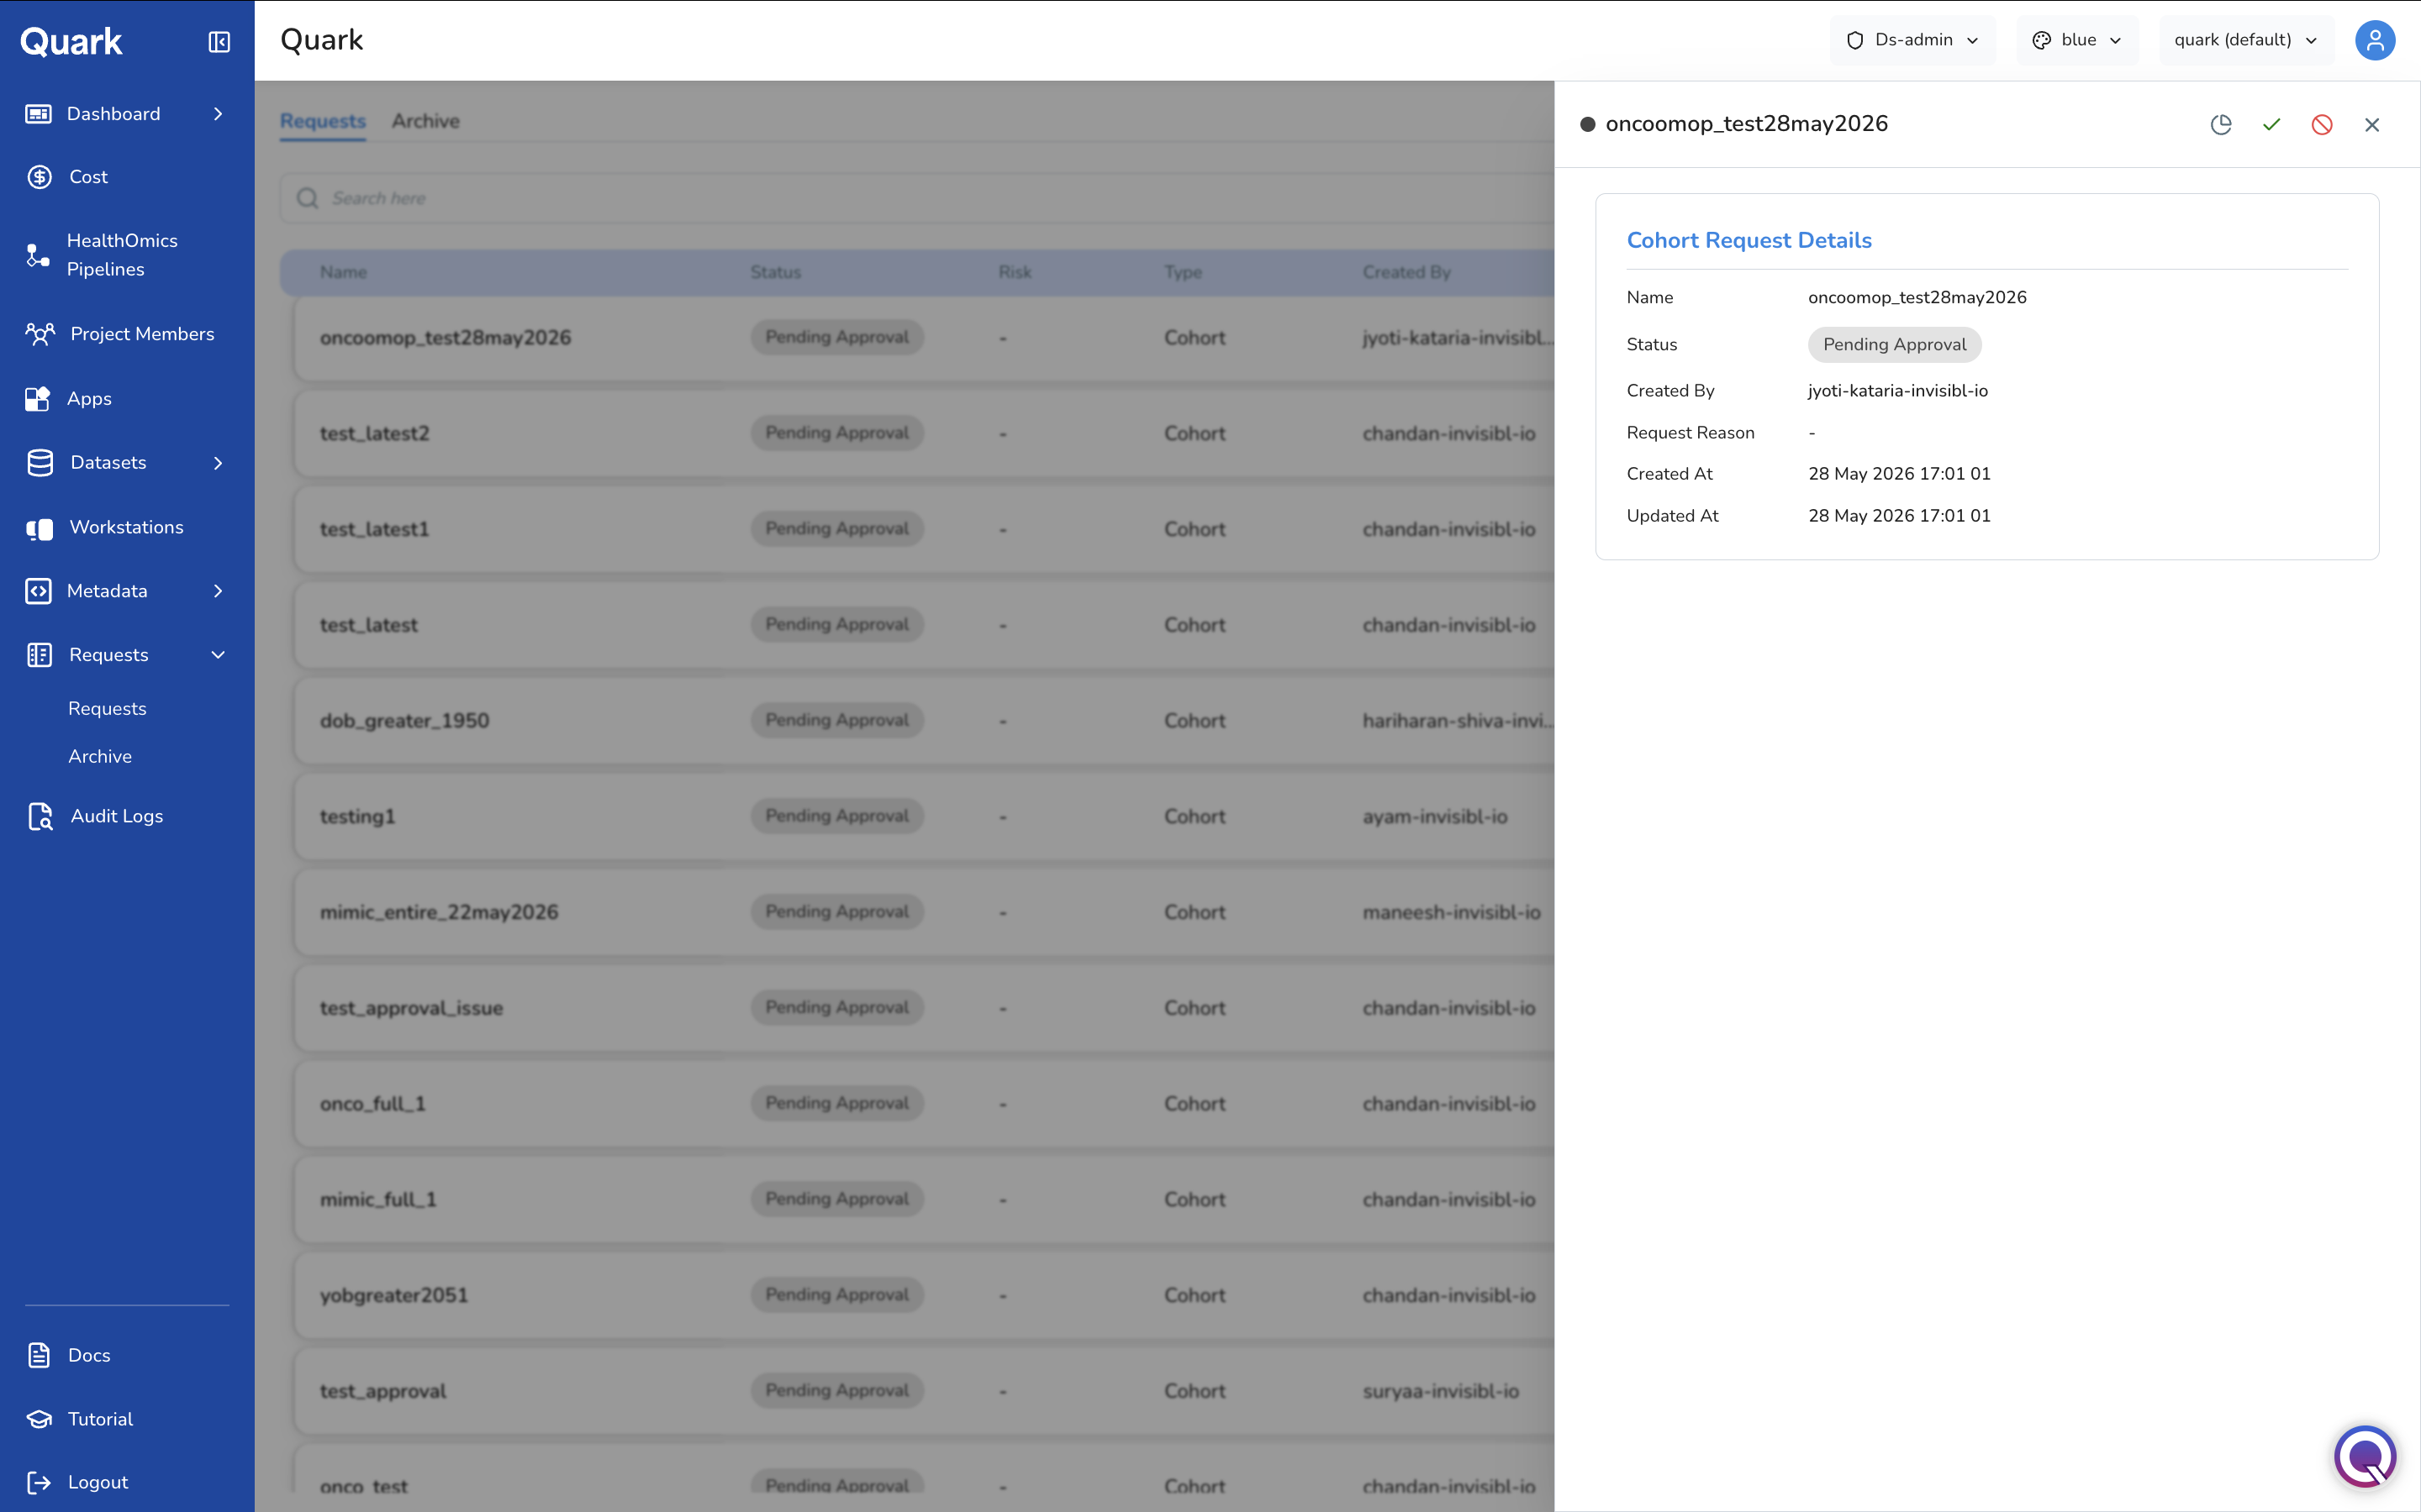Reject the request with the red deny icon
The width and height of the screenshot is (2421, 1512).
point(2321,124)
